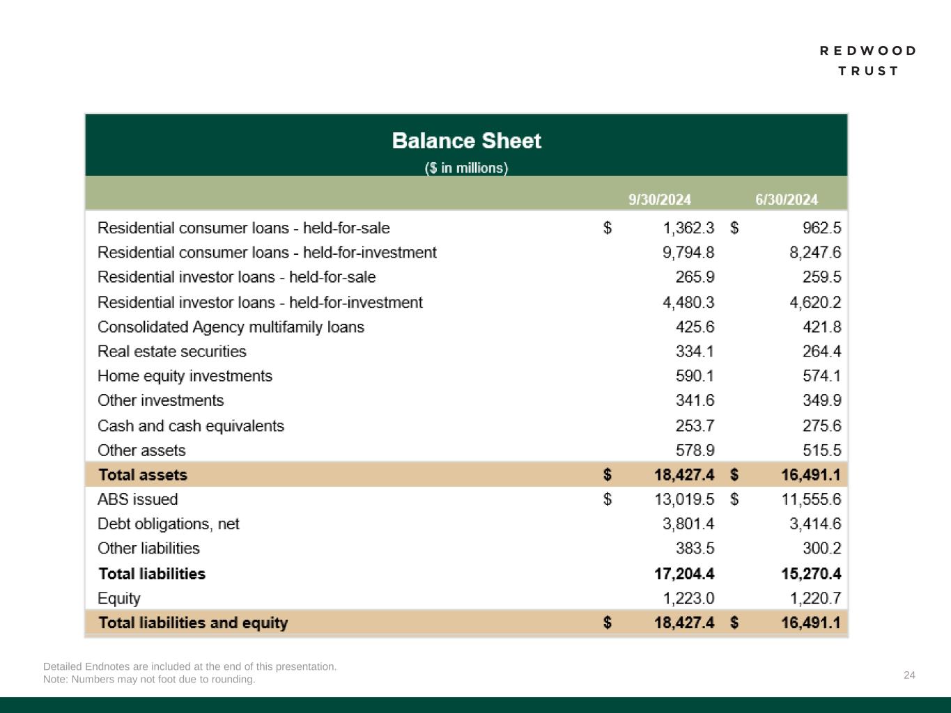Click the Home equity investments label
Viewport: 951px width, 713px height.
(x=185, y=376)
